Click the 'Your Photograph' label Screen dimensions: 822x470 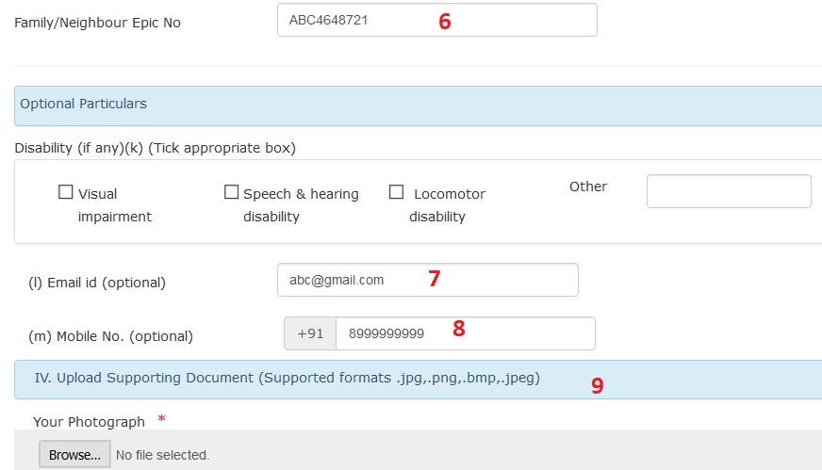89,422
